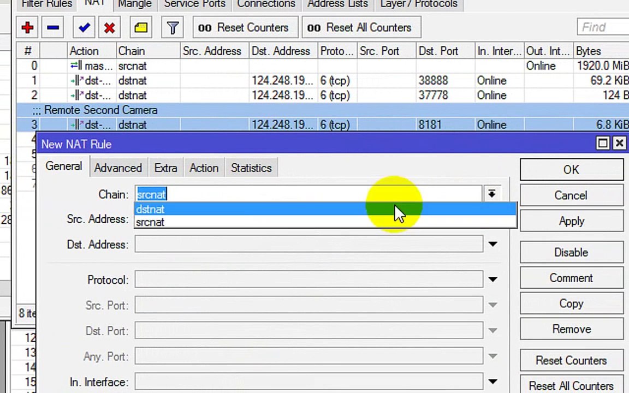Open the Extra tab of New NAT Rule
Screen dimensions: 629x393
tap(165, 168)
